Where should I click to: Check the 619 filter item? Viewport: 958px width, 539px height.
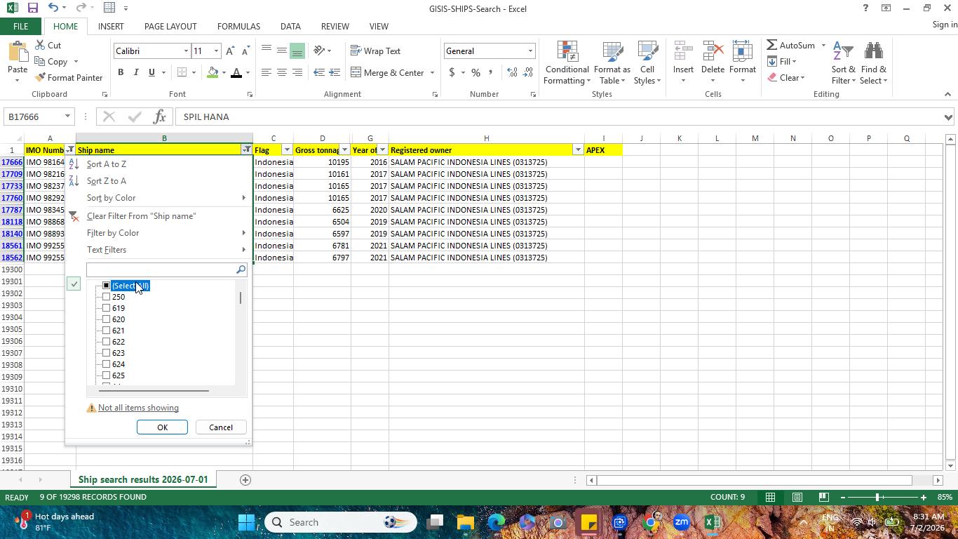[106, 308]
